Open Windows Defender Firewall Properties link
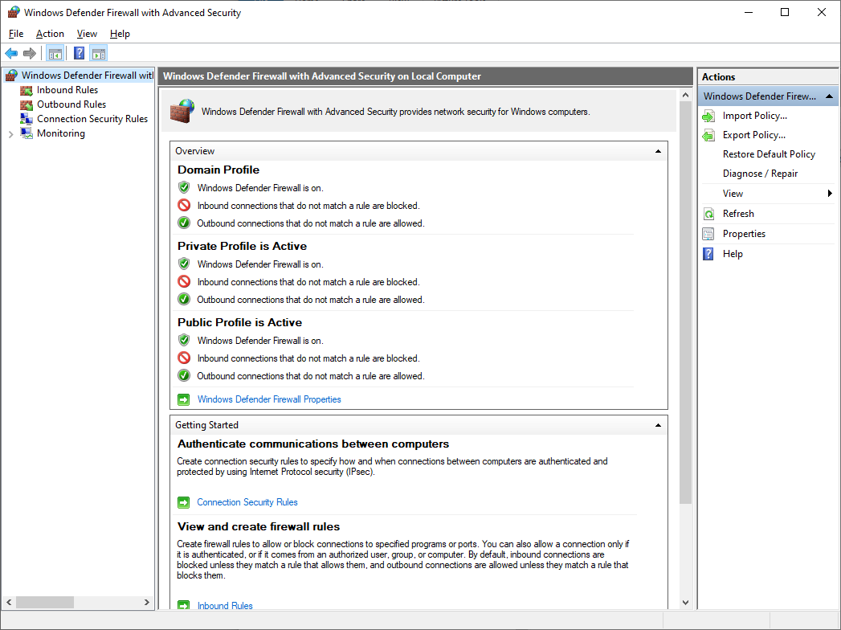Viewport: 841px width, 630px height. pyautogui.click(x=269, y=399)
